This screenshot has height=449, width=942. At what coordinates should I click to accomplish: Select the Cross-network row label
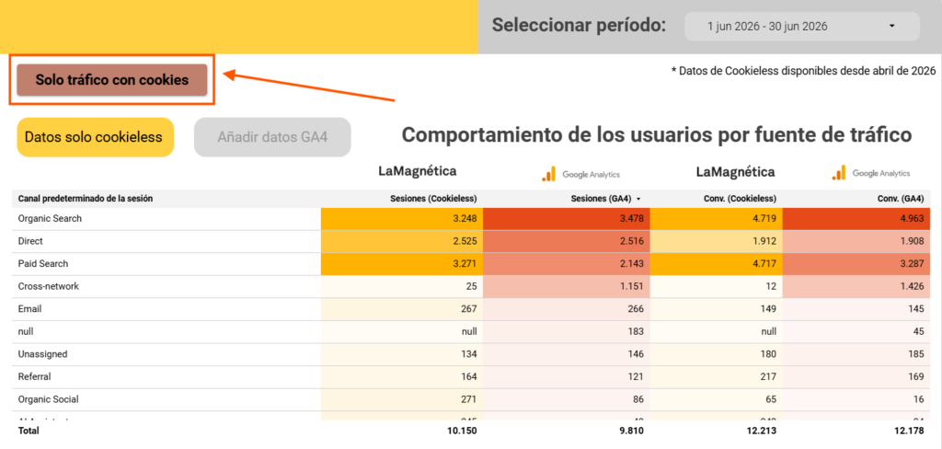(48, 287)
